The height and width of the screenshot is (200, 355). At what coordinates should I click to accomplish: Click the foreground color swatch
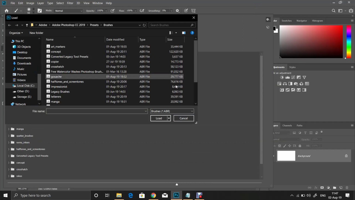[275, 28]
